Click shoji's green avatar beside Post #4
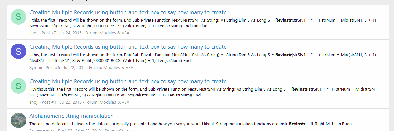 tap(18, 86)
